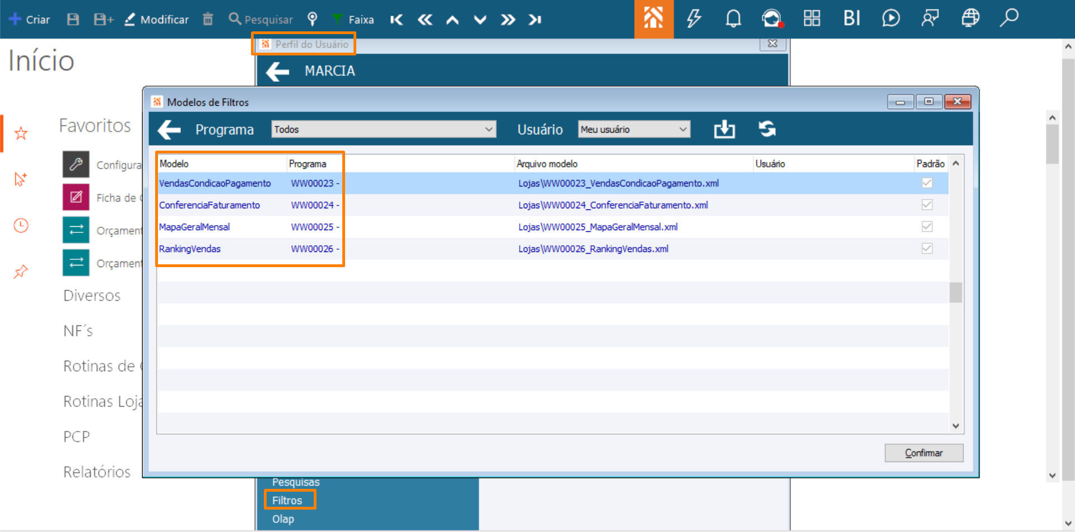The width and height of the screenshot is (1075, 532).
Task: Open the recent history clock icon
Action: 21,226
